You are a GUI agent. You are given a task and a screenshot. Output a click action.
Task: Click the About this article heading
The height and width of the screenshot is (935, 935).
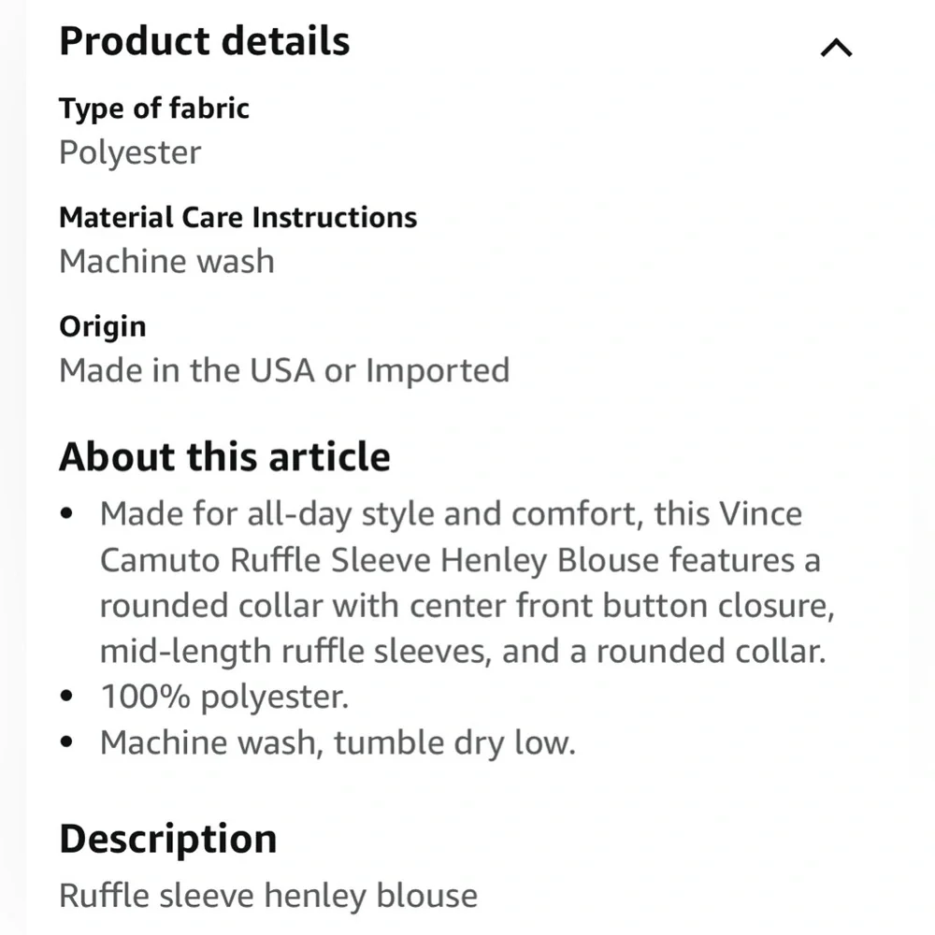(224, 457)
